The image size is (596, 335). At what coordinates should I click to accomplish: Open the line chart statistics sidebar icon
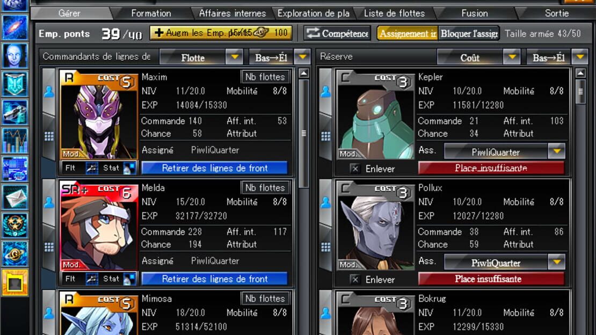15,140
